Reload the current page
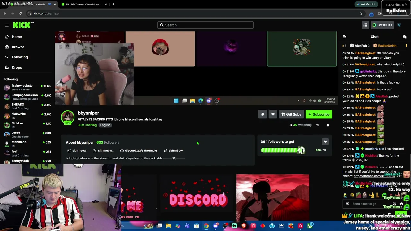This screenshot has width=411, height=231. pyautogui.click(x=20, y=13)
